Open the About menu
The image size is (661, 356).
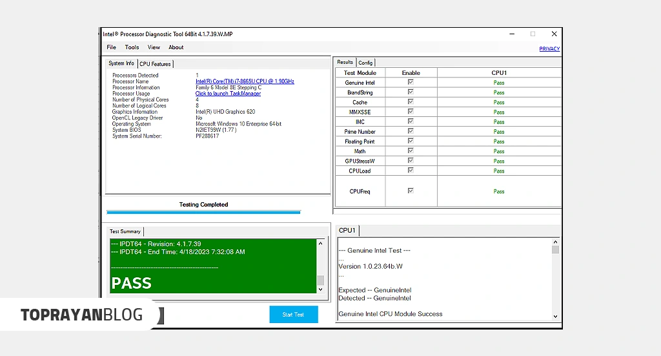176,47
